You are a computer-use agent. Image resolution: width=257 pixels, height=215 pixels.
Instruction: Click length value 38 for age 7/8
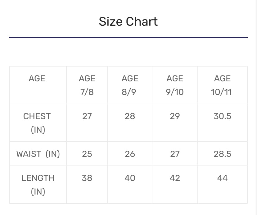point(87,178)
